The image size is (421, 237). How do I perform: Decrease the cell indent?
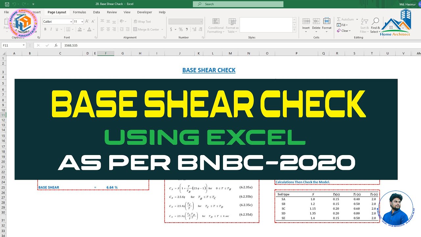tap(122, 29)
